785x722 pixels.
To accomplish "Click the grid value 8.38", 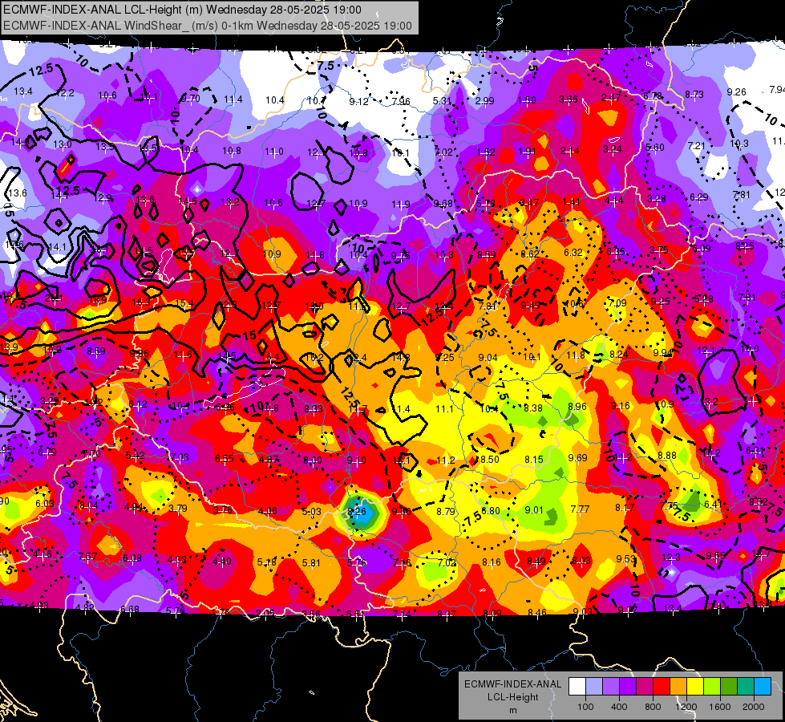I will point(533,408).
